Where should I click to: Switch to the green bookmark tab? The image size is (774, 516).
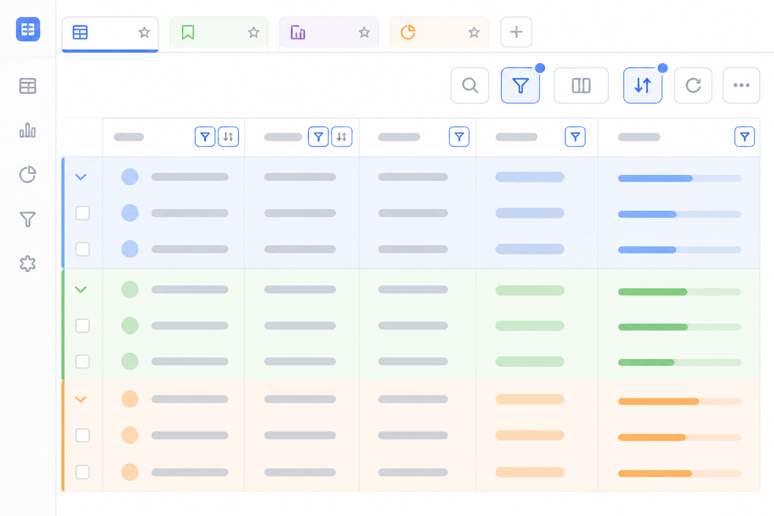219,33
